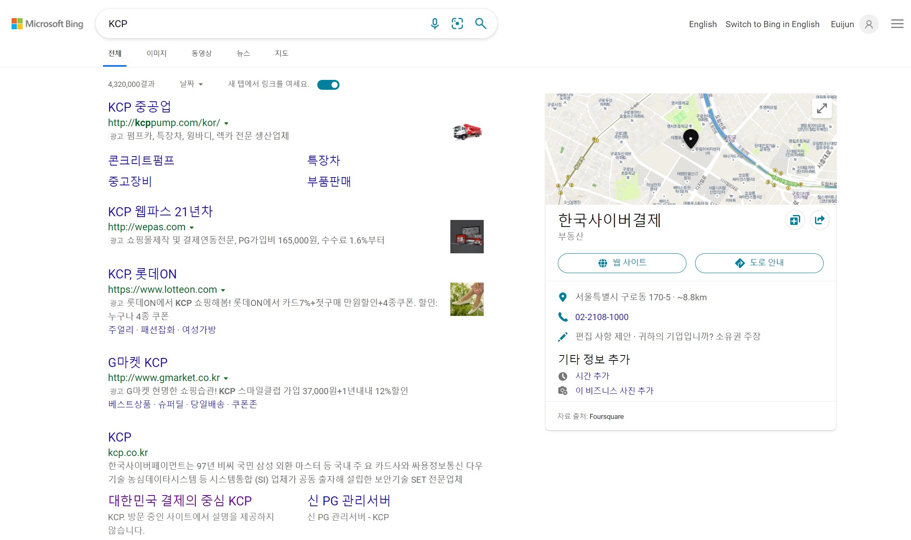Viewport: 911px width, 540px height.
Task: Expand arrow next to wepas.com URL
Action: pos(192,227)
